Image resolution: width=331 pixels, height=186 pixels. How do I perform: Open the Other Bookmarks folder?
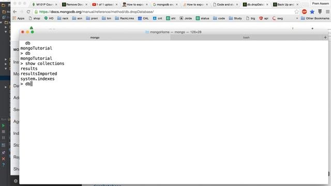click(x=315, y=19)
